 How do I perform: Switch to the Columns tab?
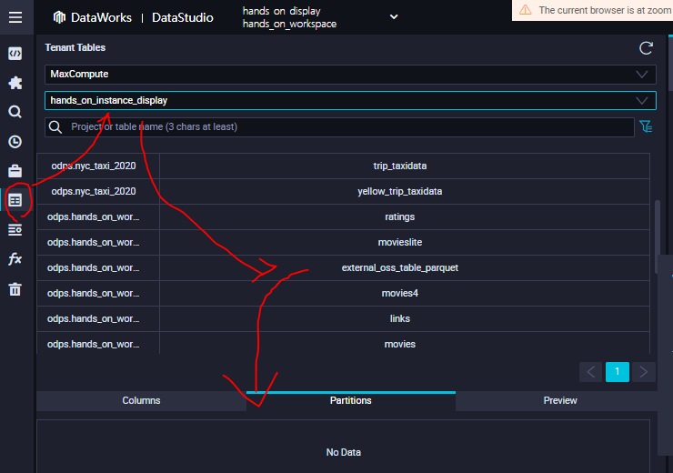[141, 400]
